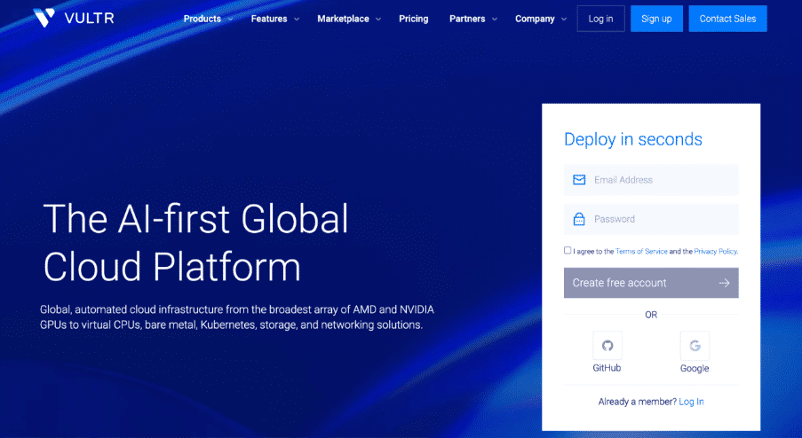Click the Log in button in header
The image size is (802, 438).
(601, 19)
